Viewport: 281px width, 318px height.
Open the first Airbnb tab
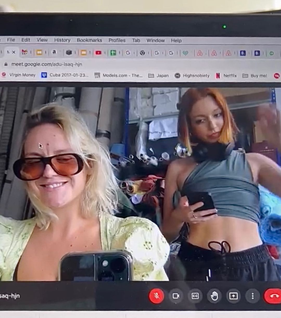200,53
